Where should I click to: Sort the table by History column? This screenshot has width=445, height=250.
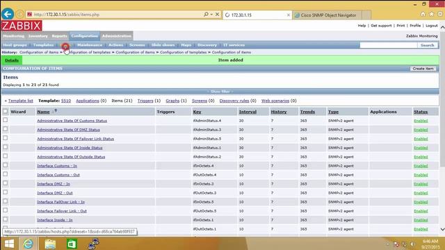(279, 112)
